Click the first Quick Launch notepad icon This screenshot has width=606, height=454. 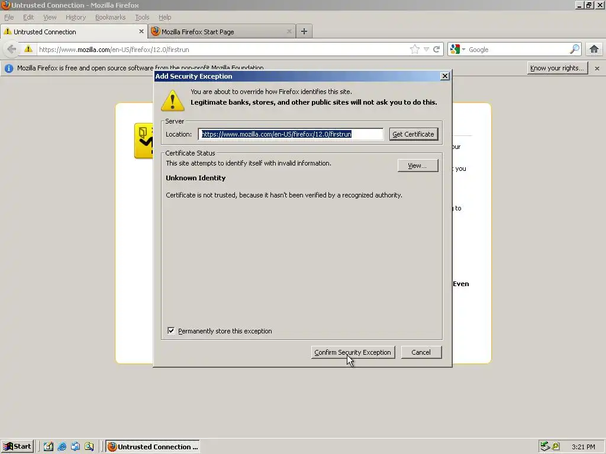[49, 446]
